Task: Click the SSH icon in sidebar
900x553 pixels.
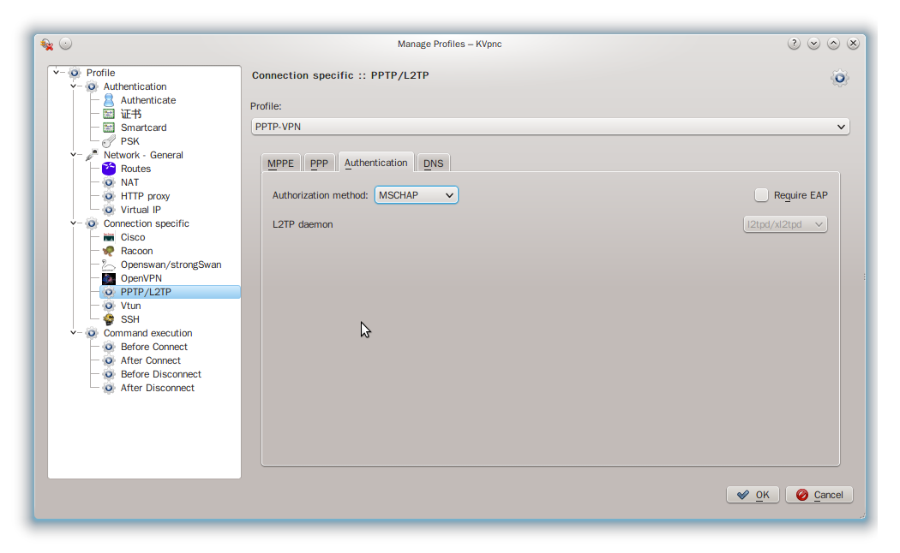Action: [x=109, y=319]
